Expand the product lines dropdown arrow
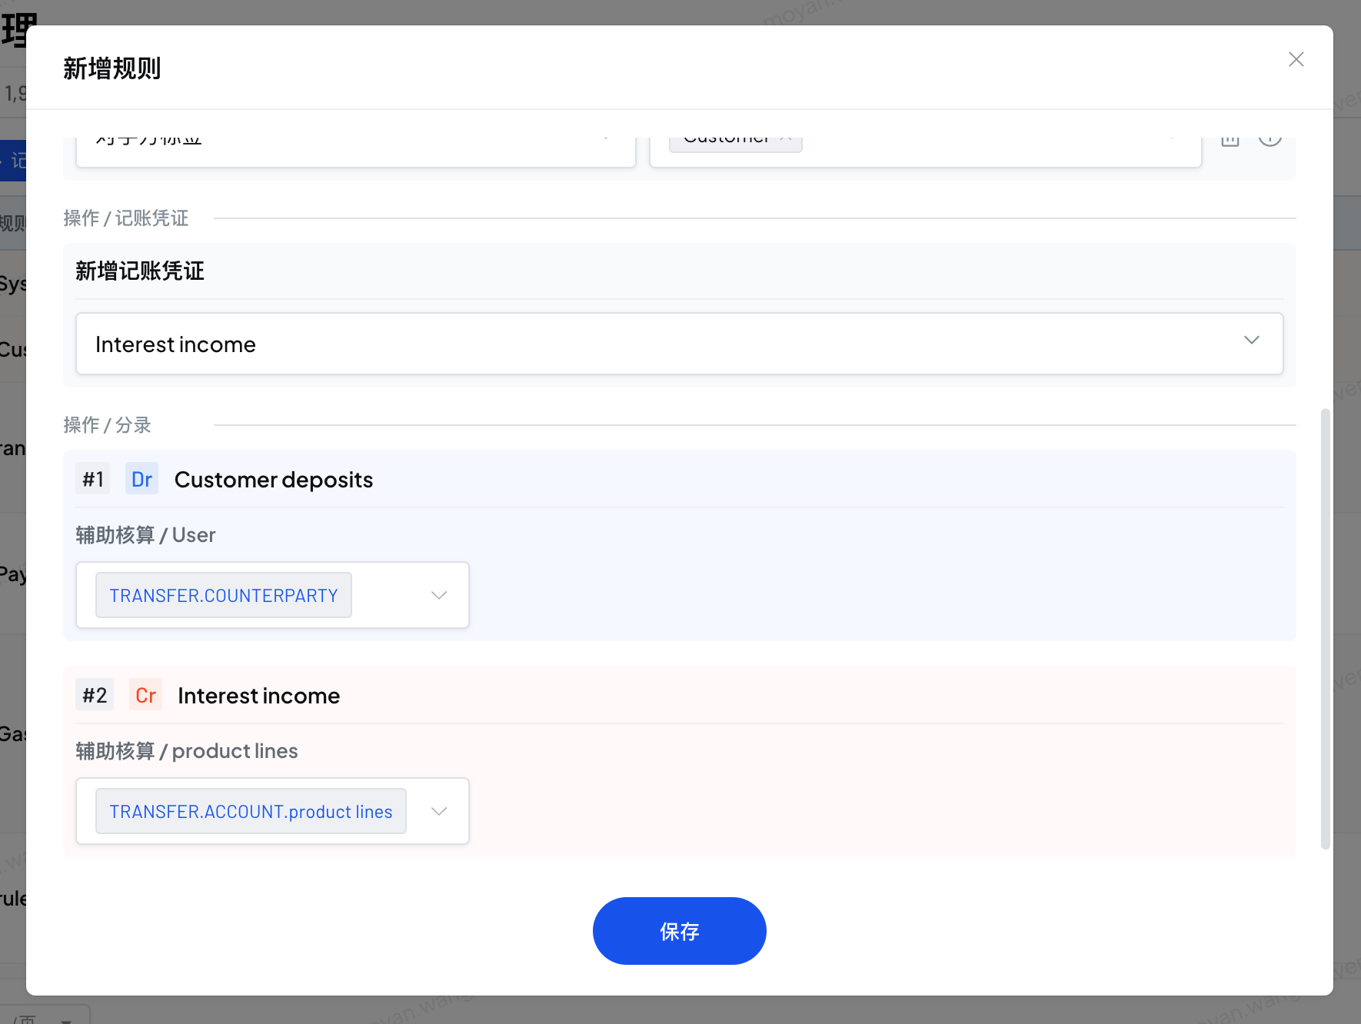The height and width of the screenshot is (1024, 1361). [x=439, y=811]
